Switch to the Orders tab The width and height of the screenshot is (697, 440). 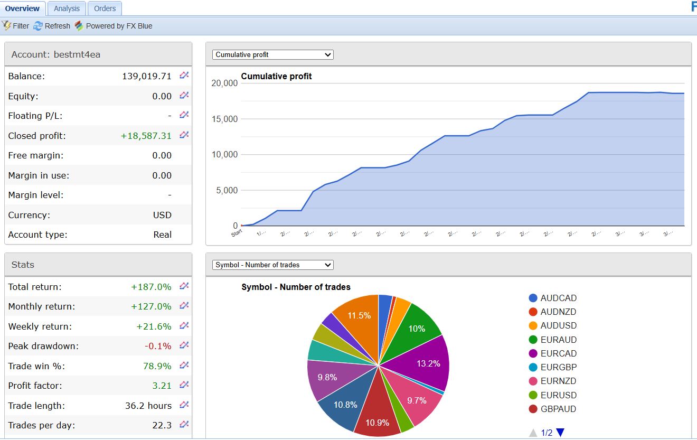pyautogui.click(x=105, y=8)
